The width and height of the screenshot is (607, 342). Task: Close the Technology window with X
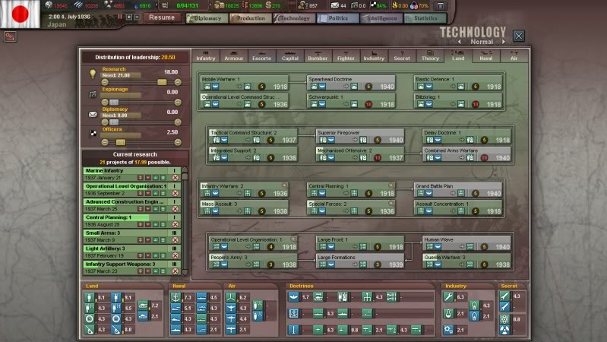click(518, 36)
